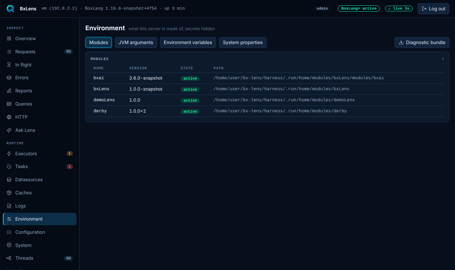Select the bxai module name

point(99,78)
